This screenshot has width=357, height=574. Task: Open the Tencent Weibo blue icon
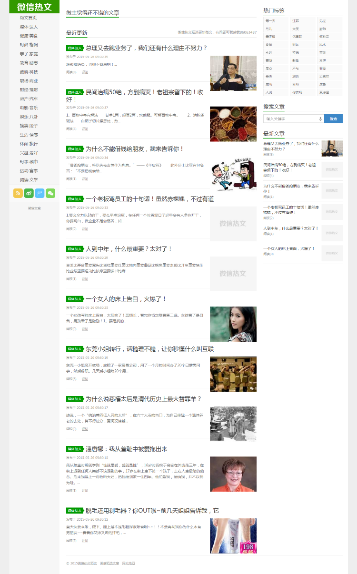click(x=40, y=193)
